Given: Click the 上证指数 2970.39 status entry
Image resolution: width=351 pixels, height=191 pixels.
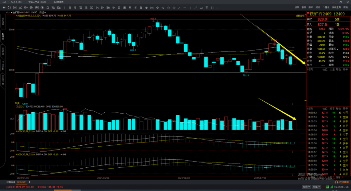Looking at the screenshot, I should coord(20,187).
